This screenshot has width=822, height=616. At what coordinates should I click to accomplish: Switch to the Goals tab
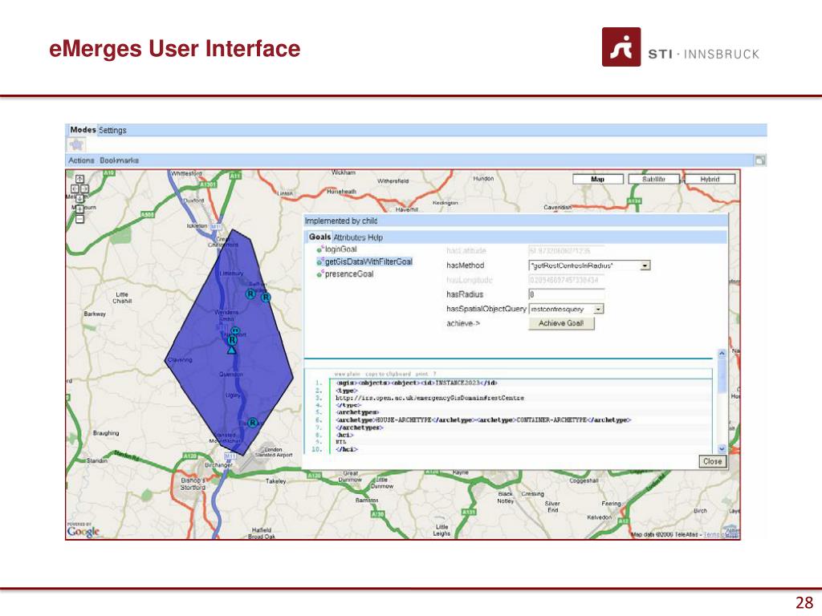(319, 237)
